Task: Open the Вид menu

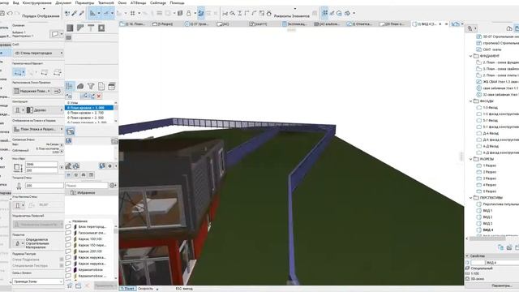Action: point(15,2)
